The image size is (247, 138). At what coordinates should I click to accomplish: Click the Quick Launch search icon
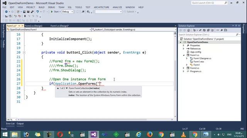coord(226,3)
